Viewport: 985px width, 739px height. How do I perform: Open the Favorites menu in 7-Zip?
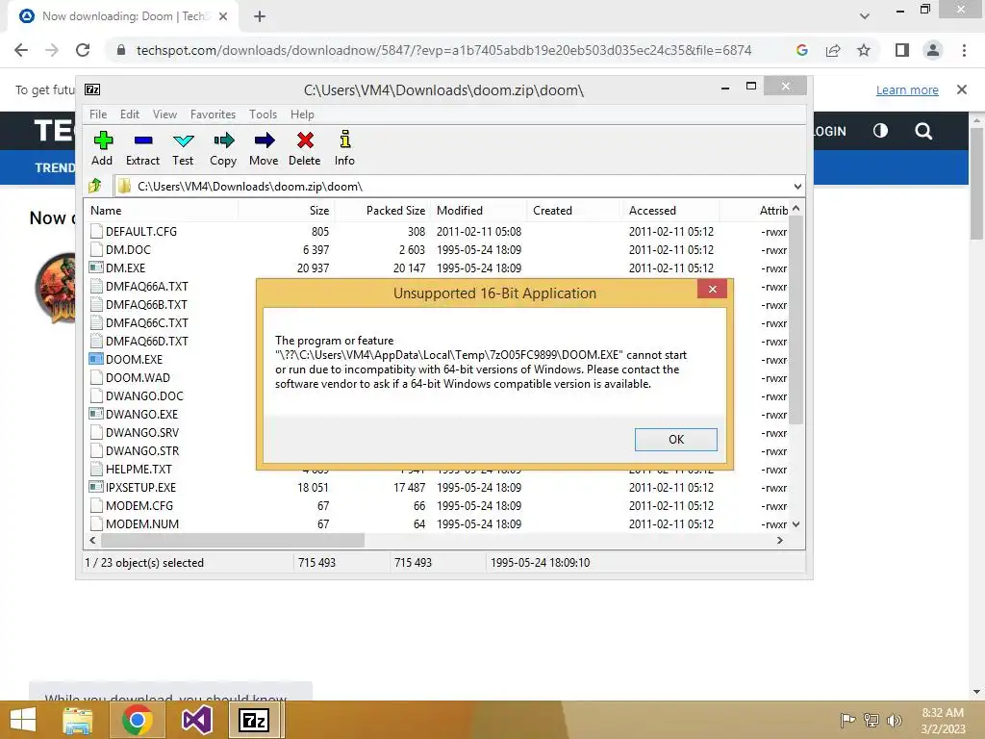point(213,115)
